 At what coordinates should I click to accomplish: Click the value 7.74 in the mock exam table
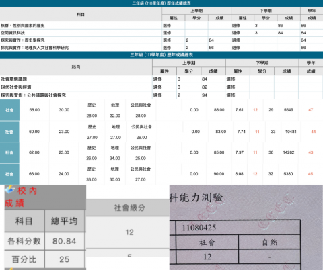click(x=242, y=132)
